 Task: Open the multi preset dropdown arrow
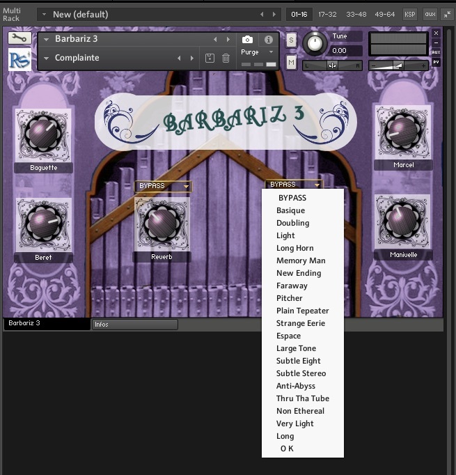[44, 14]
